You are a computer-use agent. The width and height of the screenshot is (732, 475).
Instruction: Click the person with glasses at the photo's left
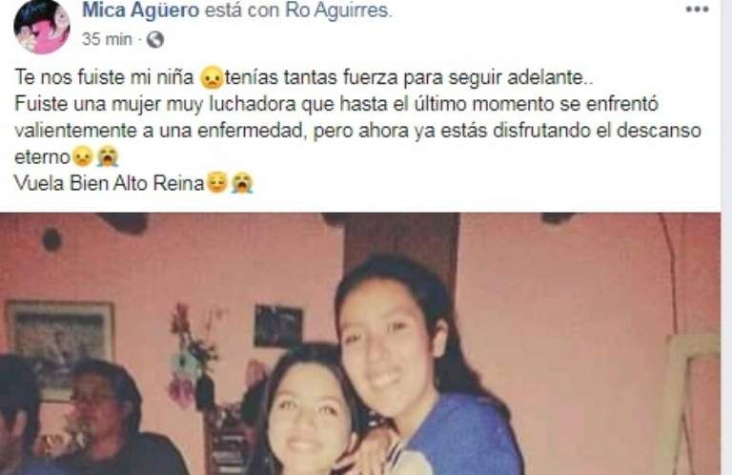tap(103, 417)
